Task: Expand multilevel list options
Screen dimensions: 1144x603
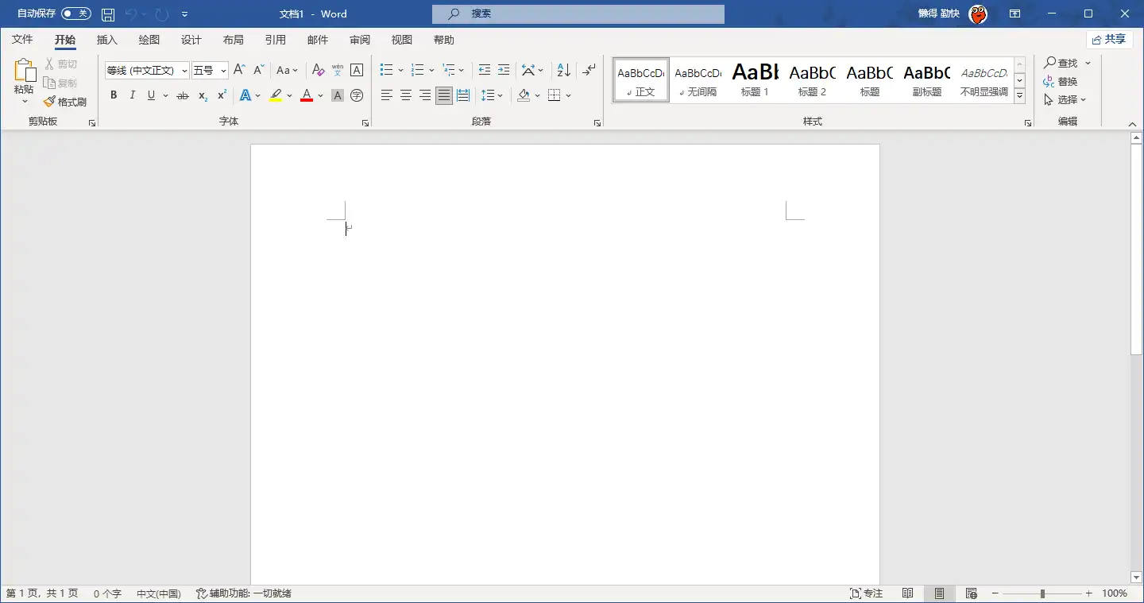Action: [x=462, y=70]
